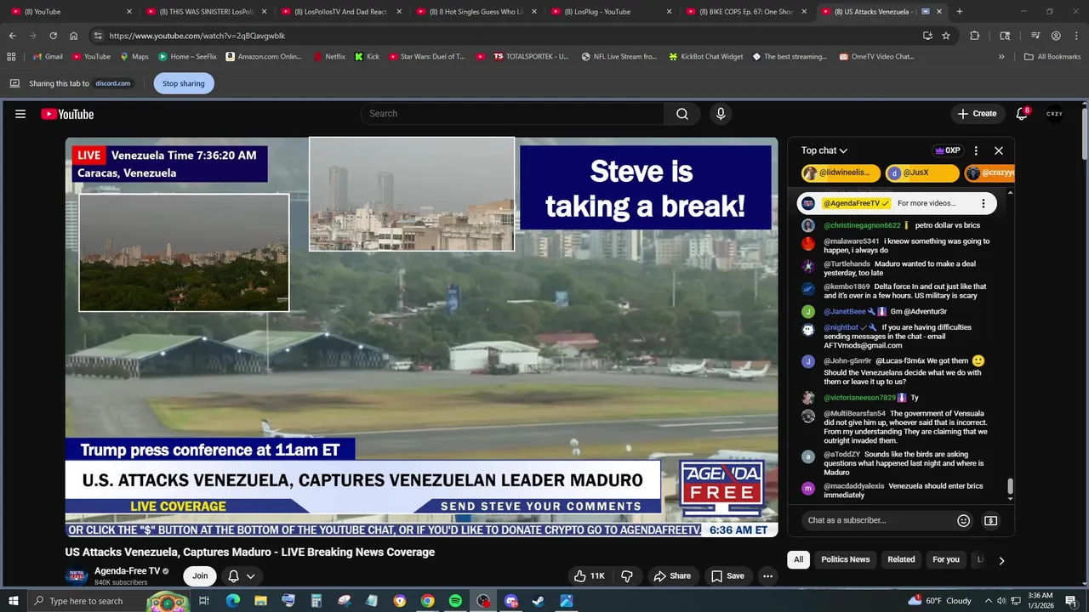Click the Share button
This screenshot has height=612, width=1089.
tap(671, 575)
